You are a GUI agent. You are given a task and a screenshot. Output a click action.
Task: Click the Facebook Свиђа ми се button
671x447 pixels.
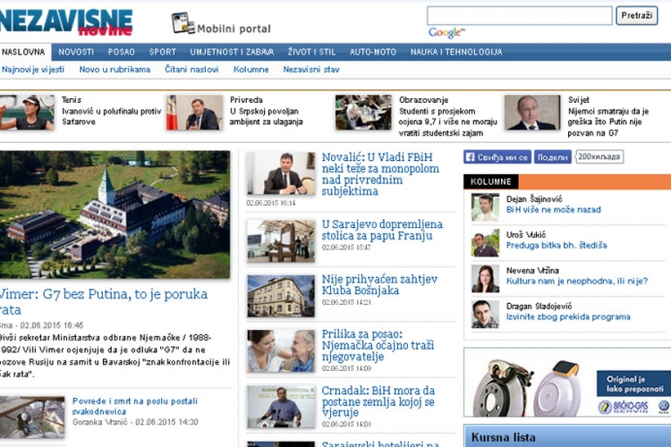click(497, 157)
